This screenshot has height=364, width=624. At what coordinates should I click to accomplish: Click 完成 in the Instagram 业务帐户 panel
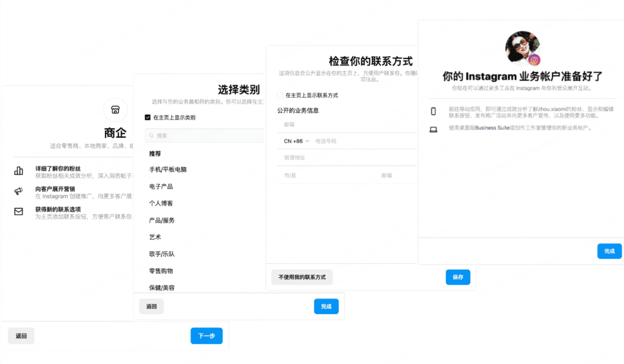pos(609,251)
